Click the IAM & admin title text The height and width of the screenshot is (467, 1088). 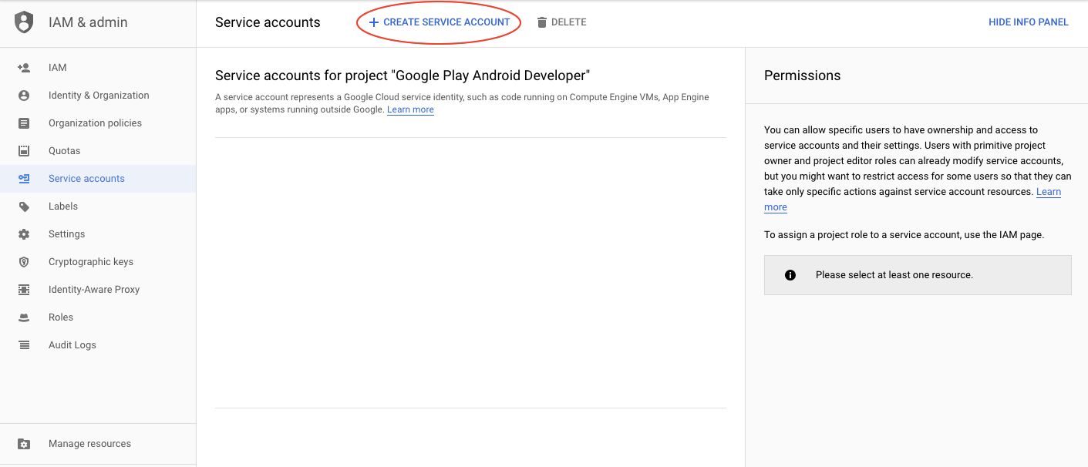(88, 22)
